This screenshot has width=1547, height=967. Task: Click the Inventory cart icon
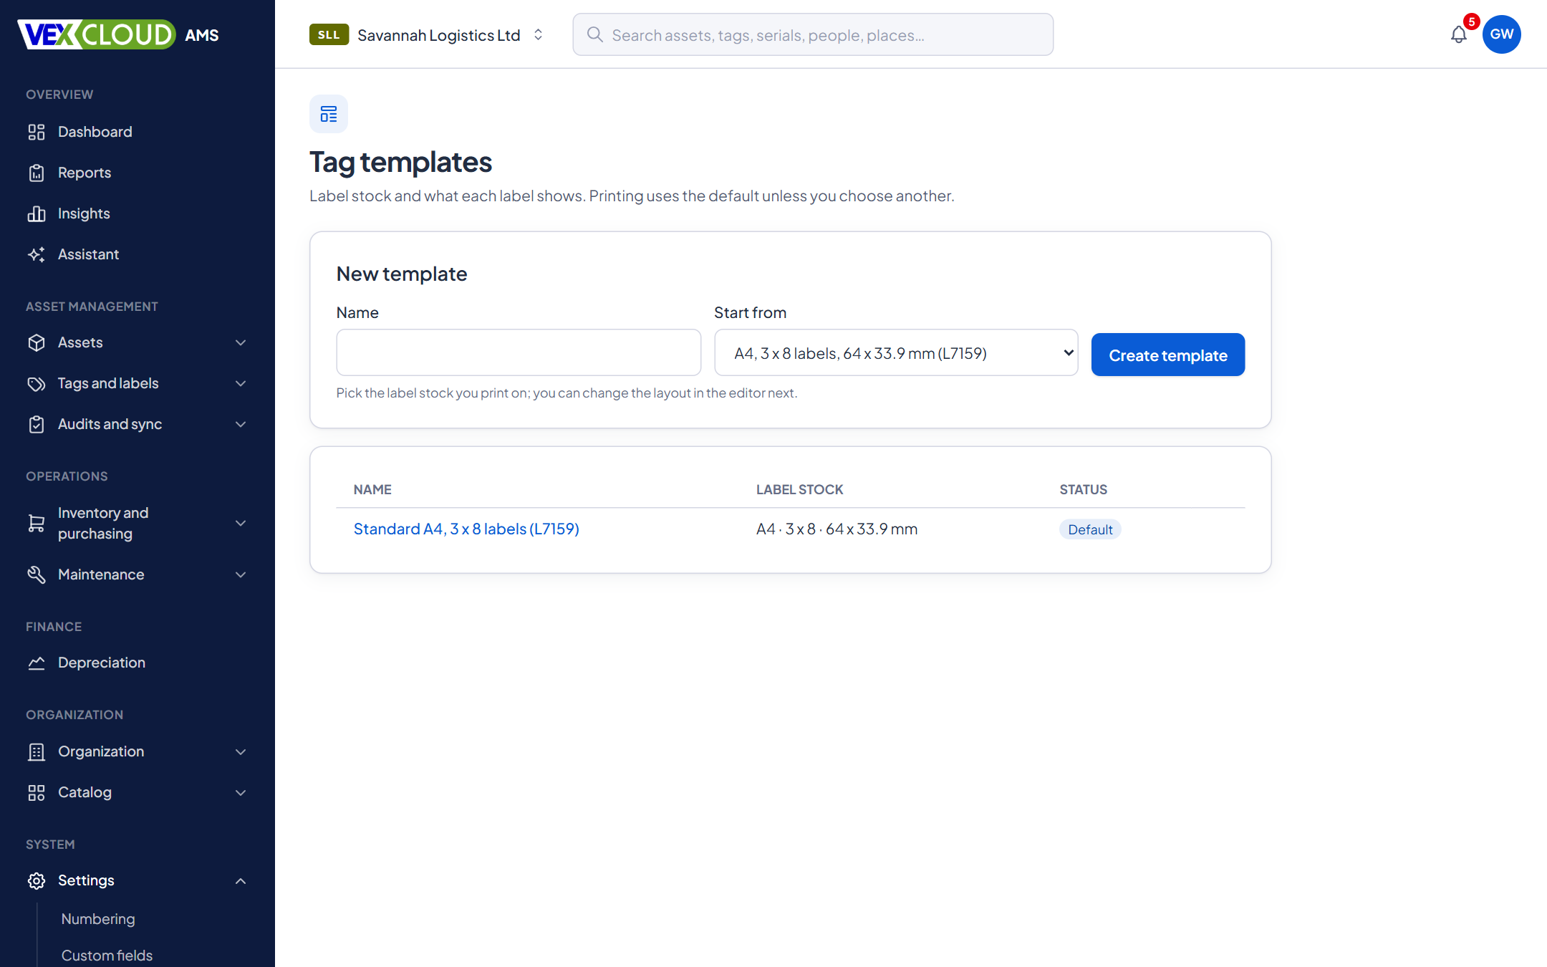(37, 523)
